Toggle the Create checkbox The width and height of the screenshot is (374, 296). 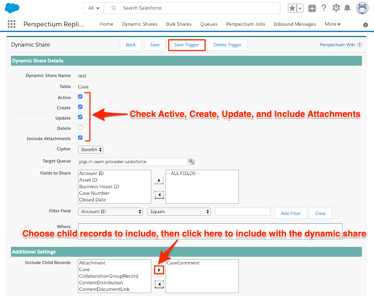80,107
